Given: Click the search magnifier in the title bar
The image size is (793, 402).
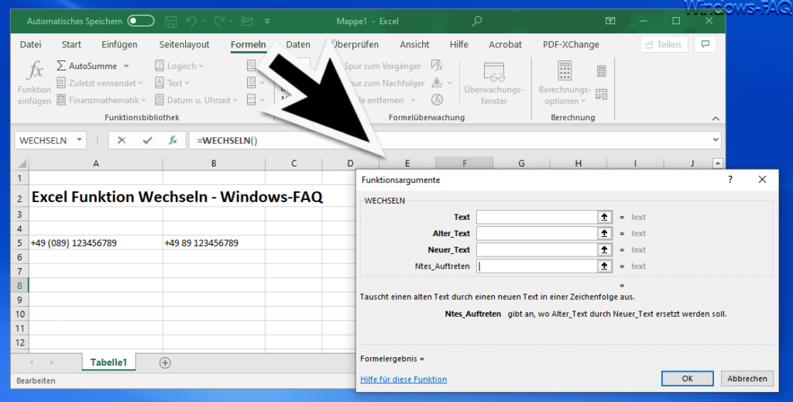Looking at the screenshot, I should point(476,21).
